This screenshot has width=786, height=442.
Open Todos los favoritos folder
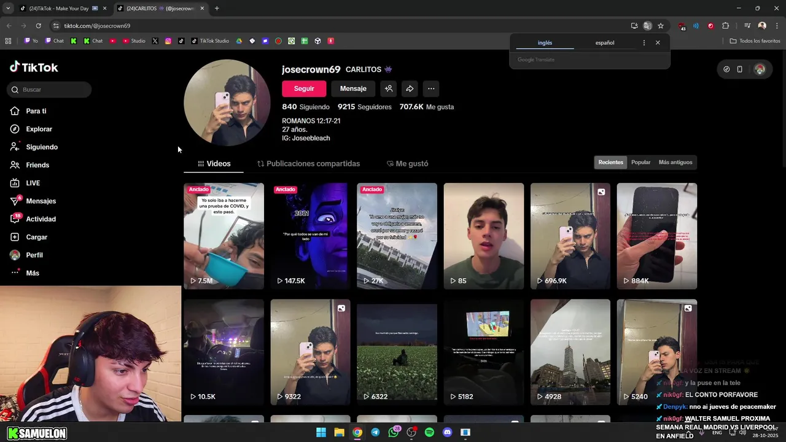tap(755, 41)
